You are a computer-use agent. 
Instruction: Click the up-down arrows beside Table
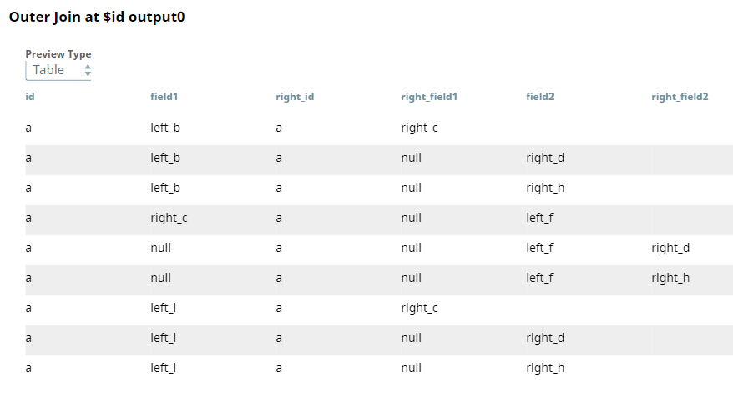[88, 71]
